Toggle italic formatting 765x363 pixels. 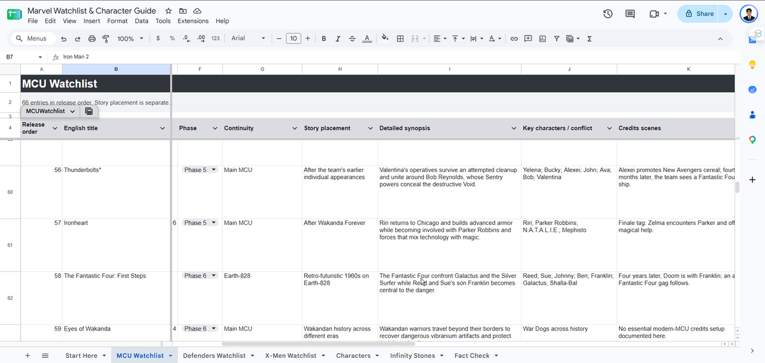tap(338, 39)
